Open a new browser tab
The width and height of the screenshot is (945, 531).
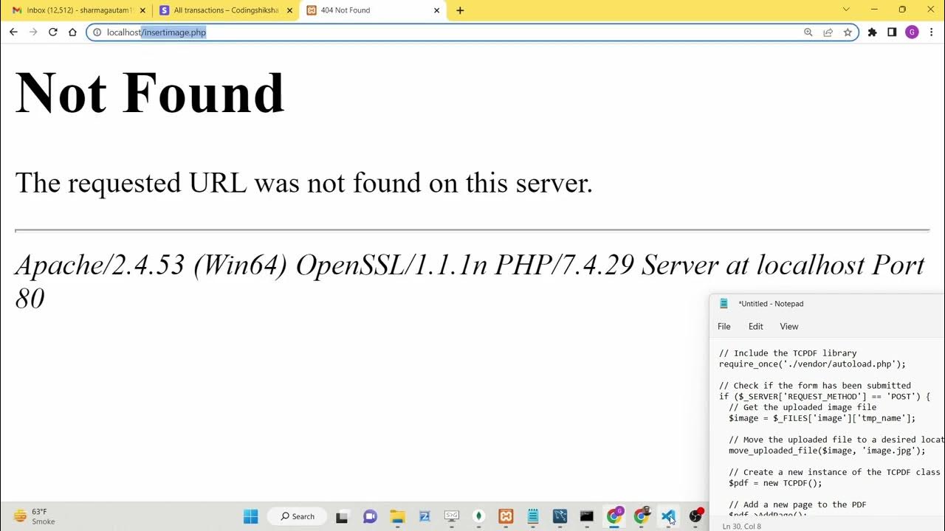click(460, 10)
